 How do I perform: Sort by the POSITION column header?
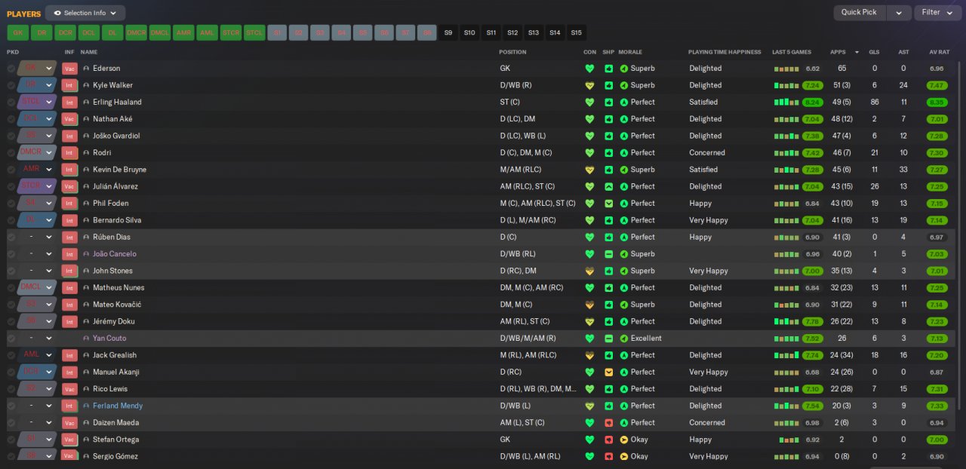coord(512,52)
